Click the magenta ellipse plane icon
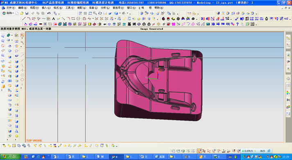 point(193,24)
